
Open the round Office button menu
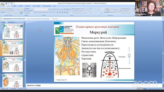[x=2, y=5]
